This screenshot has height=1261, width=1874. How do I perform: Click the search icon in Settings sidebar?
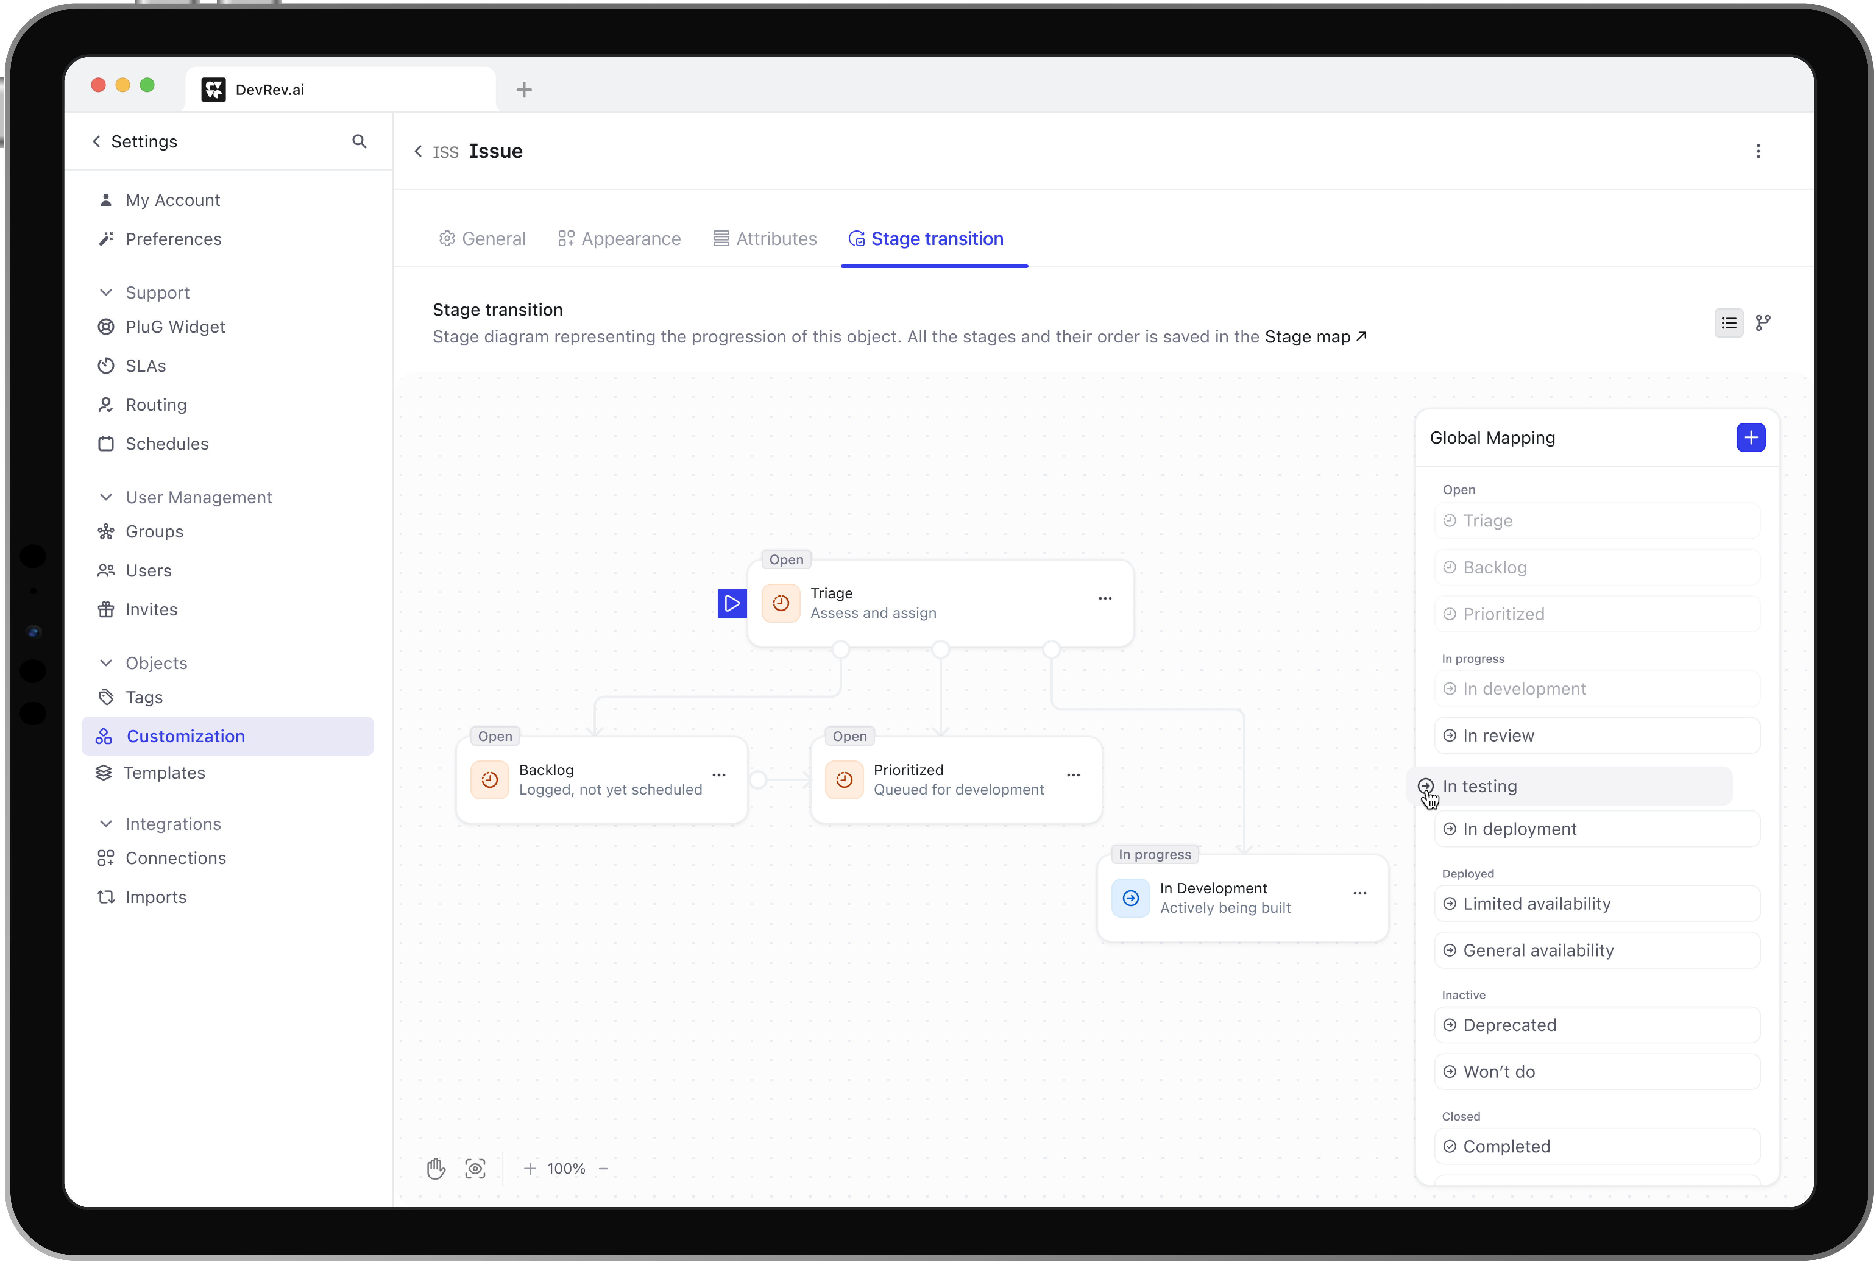pyautogui.click(x=360, y=142)
